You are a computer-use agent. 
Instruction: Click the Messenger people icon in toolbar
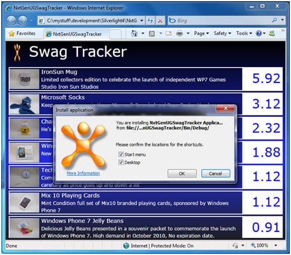[272, 33]
